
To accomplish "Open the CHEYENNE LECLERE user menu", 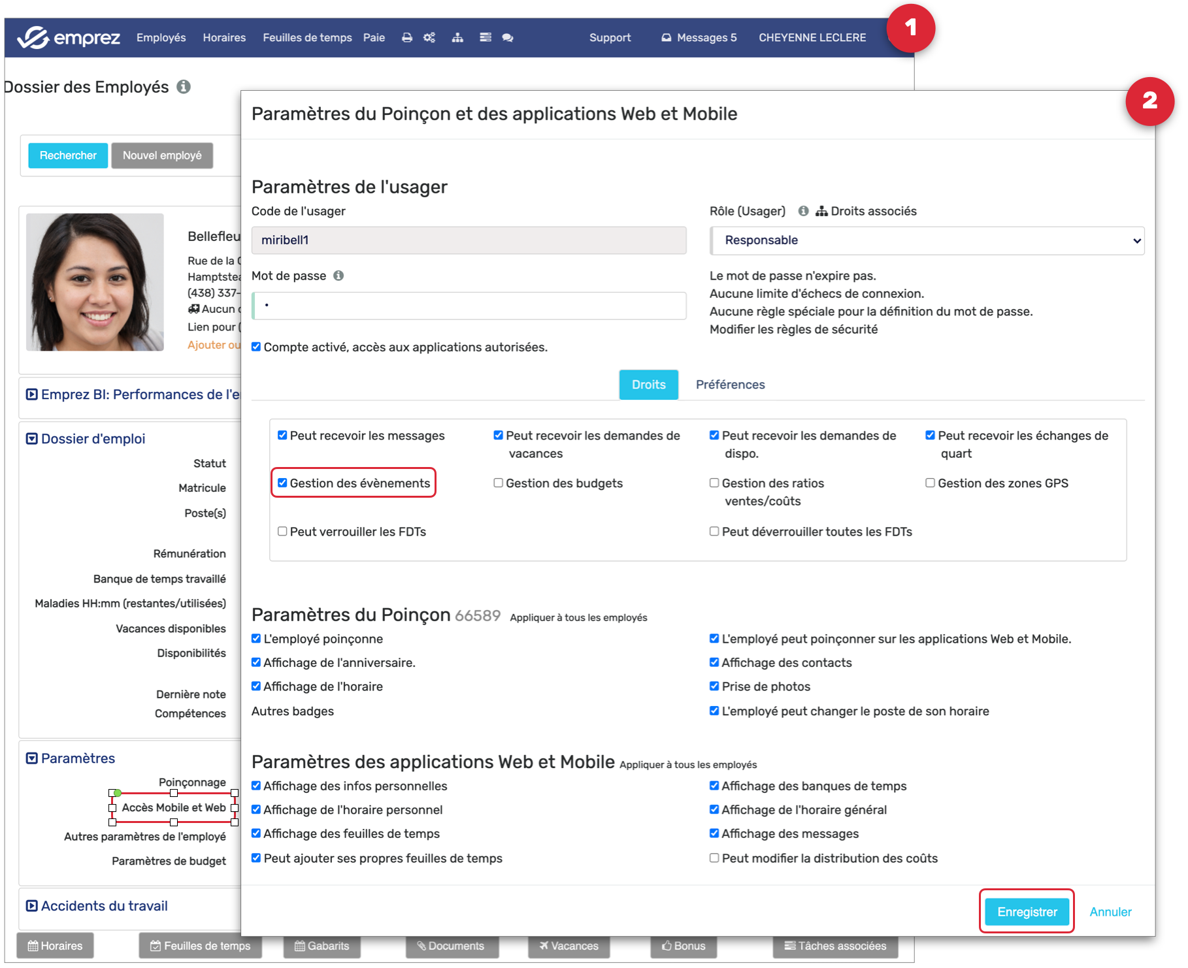I will click(812, 38).
